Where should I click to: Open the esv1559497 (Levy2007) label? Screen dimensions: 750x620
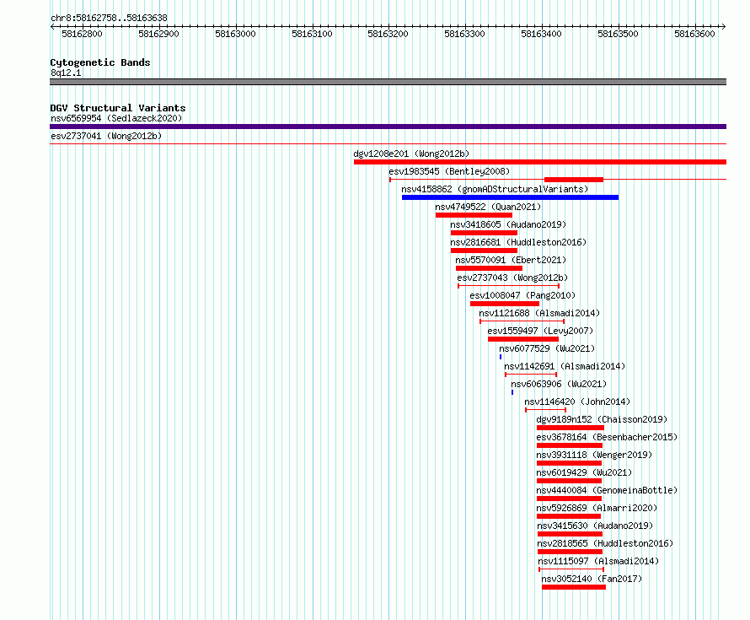540,331
